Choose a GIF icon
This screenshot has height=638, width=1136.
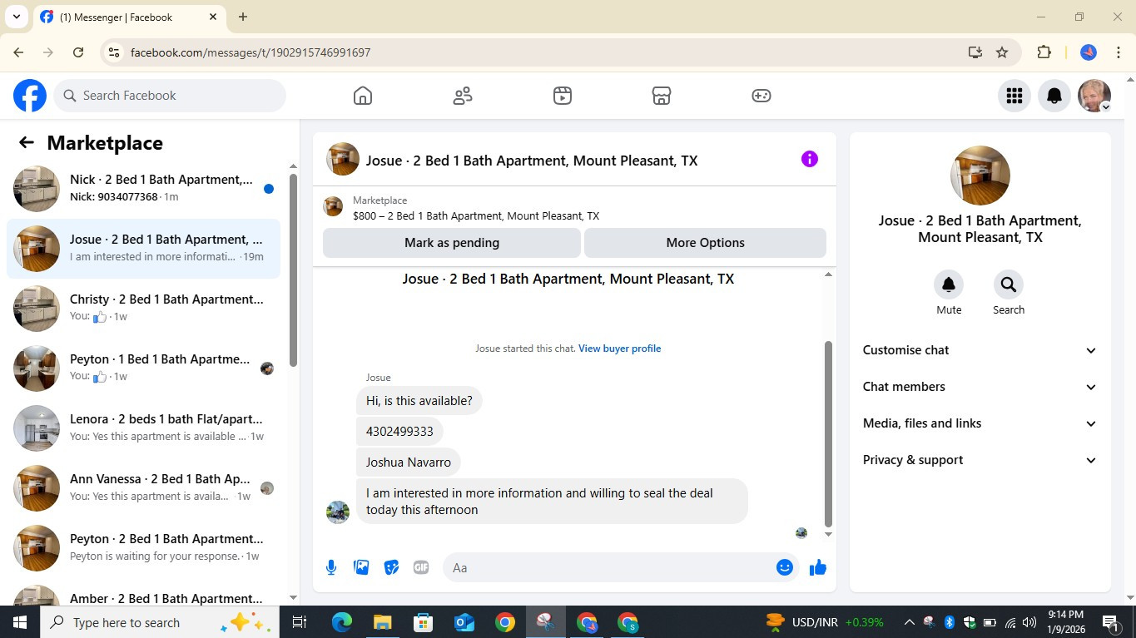(421, 567)
